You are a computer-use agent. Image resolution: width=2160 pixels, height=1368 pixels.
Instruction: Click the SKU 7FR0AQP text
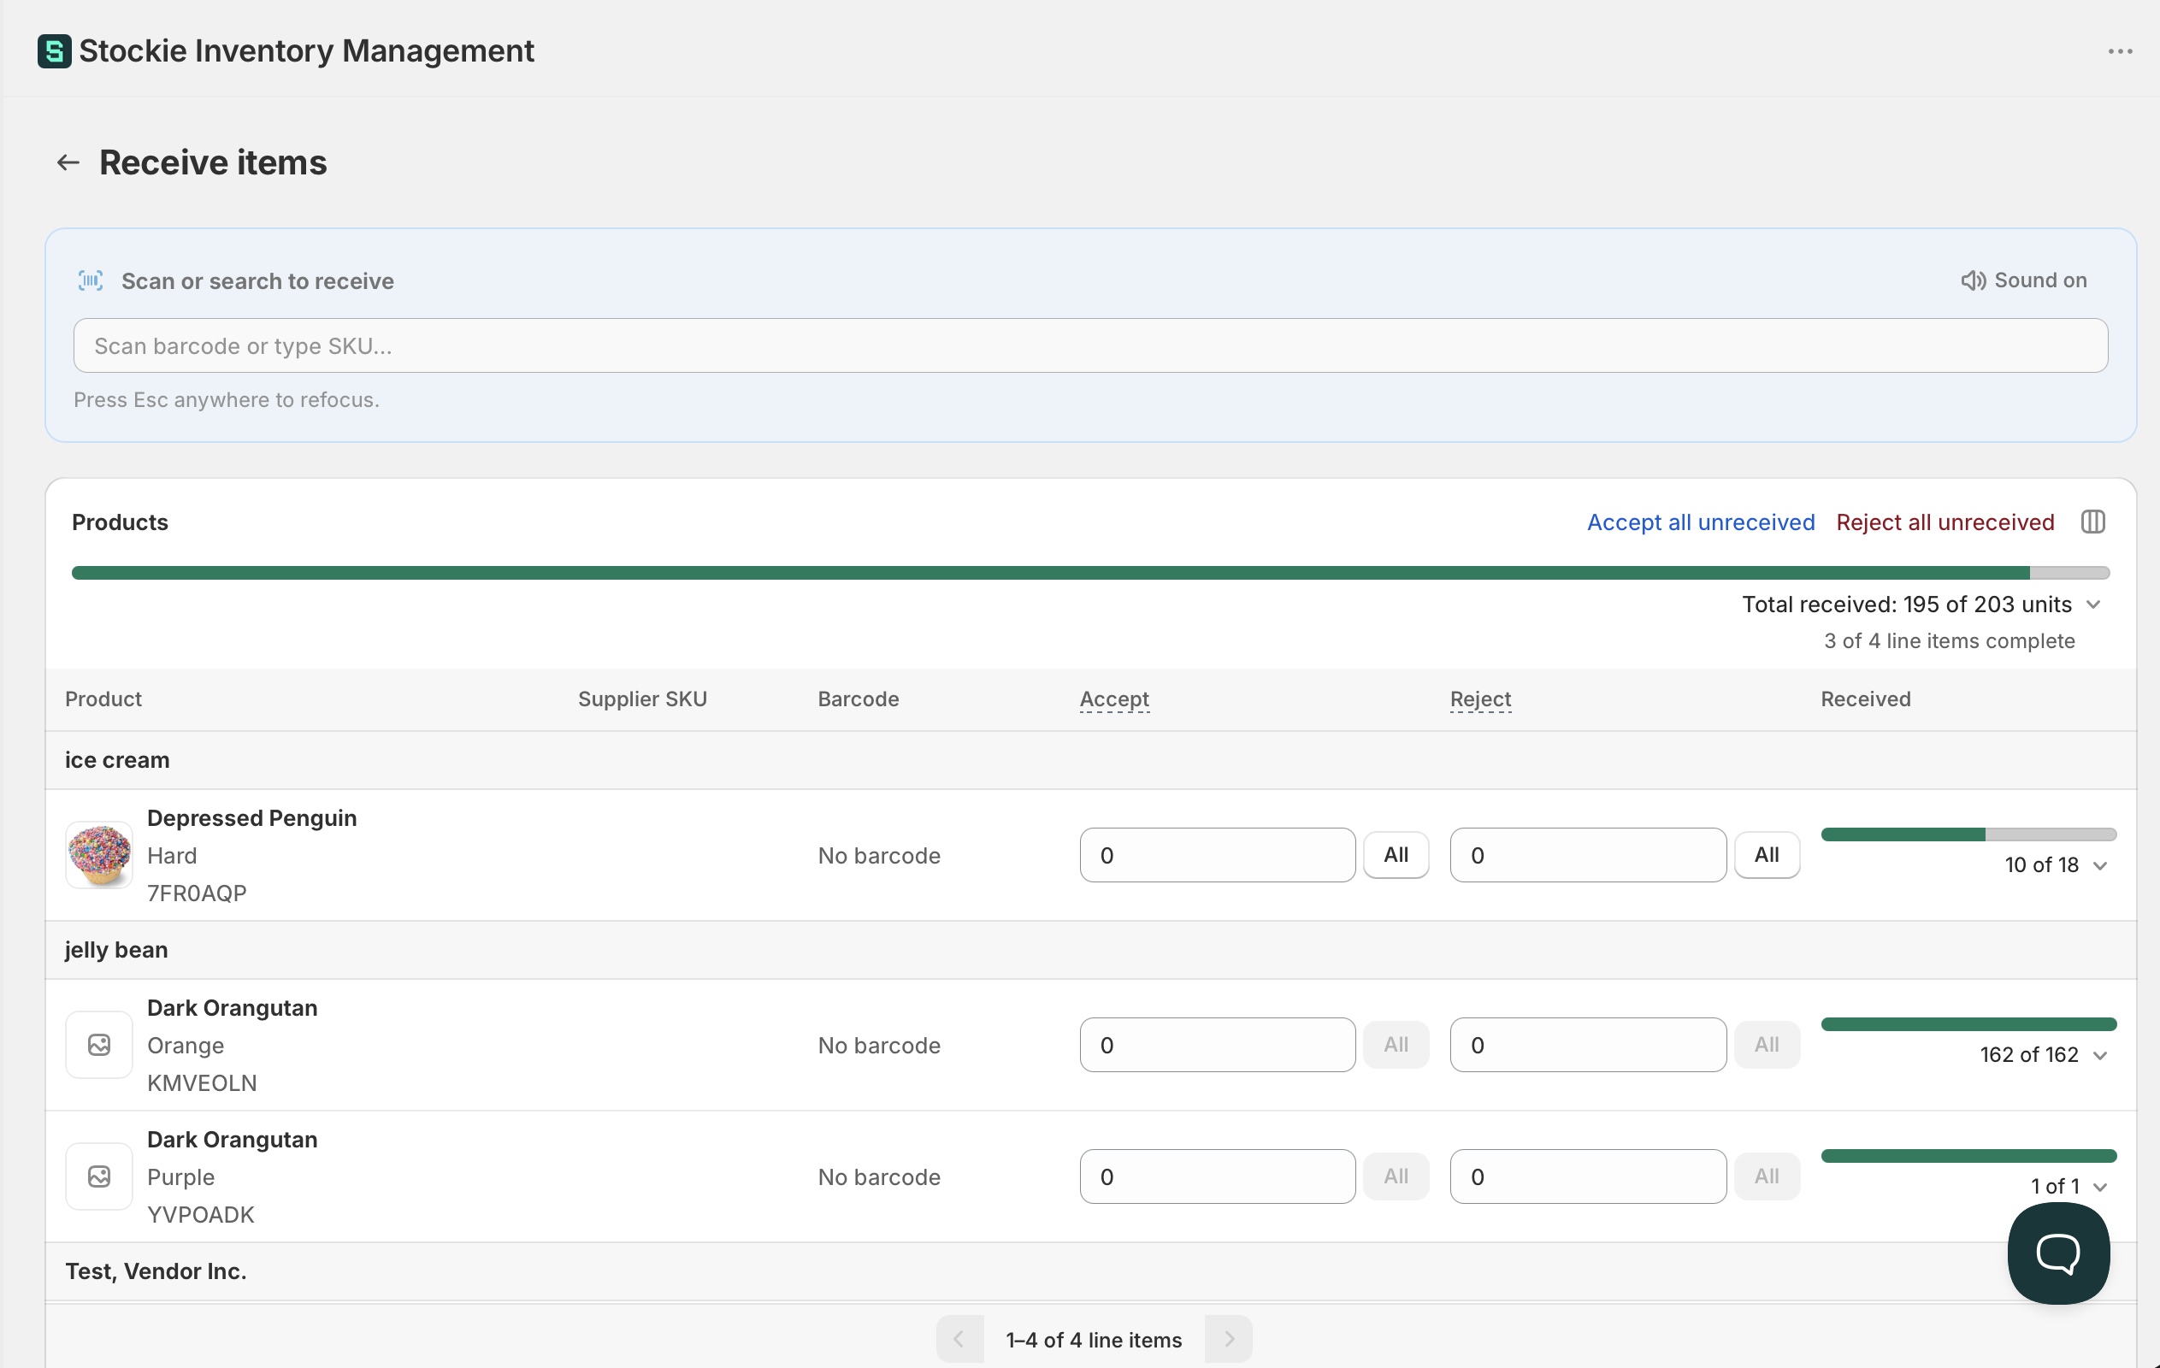[x=197, y=893]
